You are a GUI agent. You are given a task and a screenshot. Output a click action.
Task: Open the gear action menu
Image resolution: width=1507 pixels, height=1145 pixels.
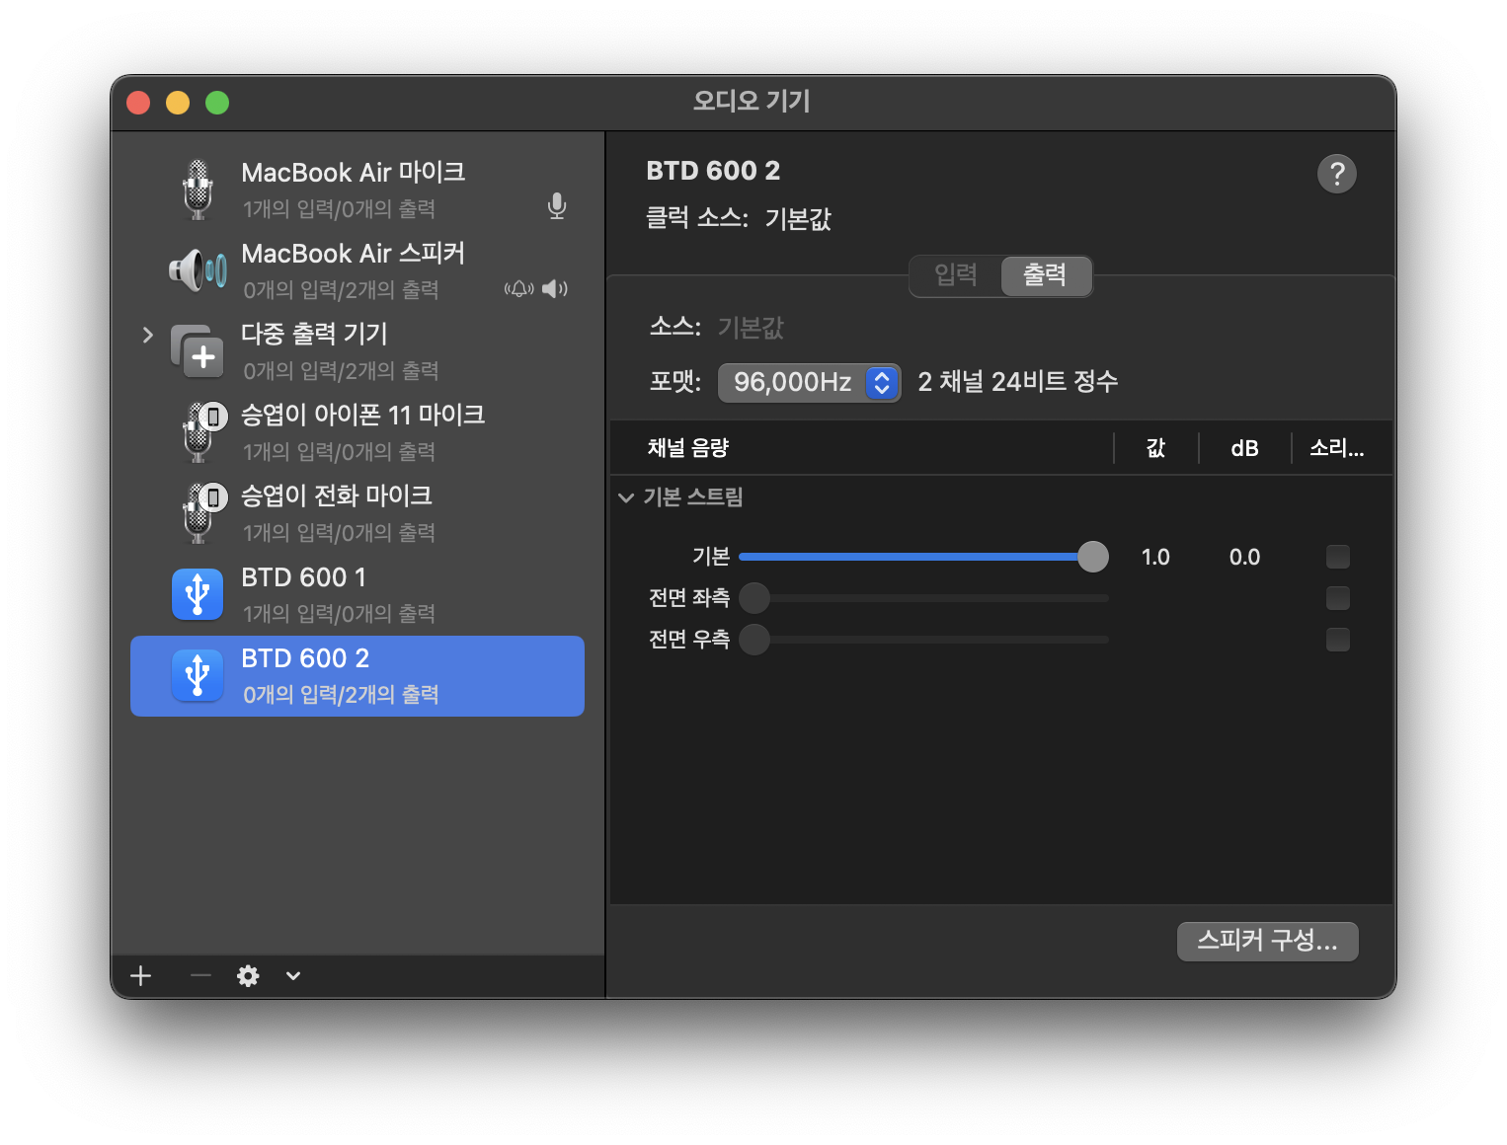pos(248,976)
